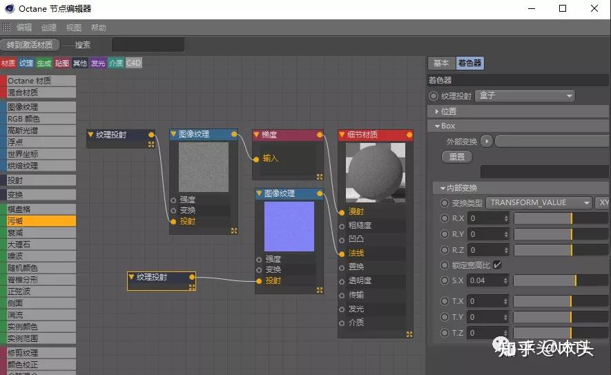Image resolution: width=611 pixels, height=375 pixels.
Task: Click resize corner icon of first 纹理投射 node
Action: tap(151, 144)
